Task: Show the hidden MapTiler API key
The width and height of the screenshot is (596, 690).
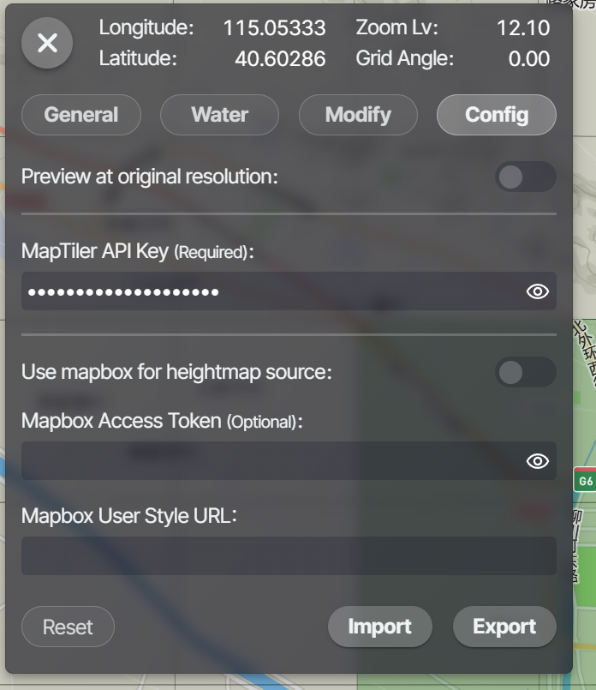Action: pos(537,292)
